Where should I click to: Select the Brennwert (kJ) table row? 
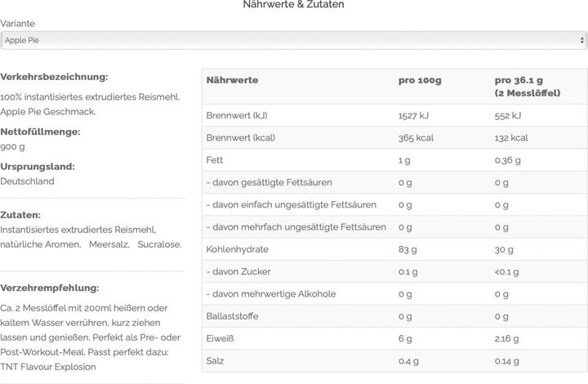(394, 115)
